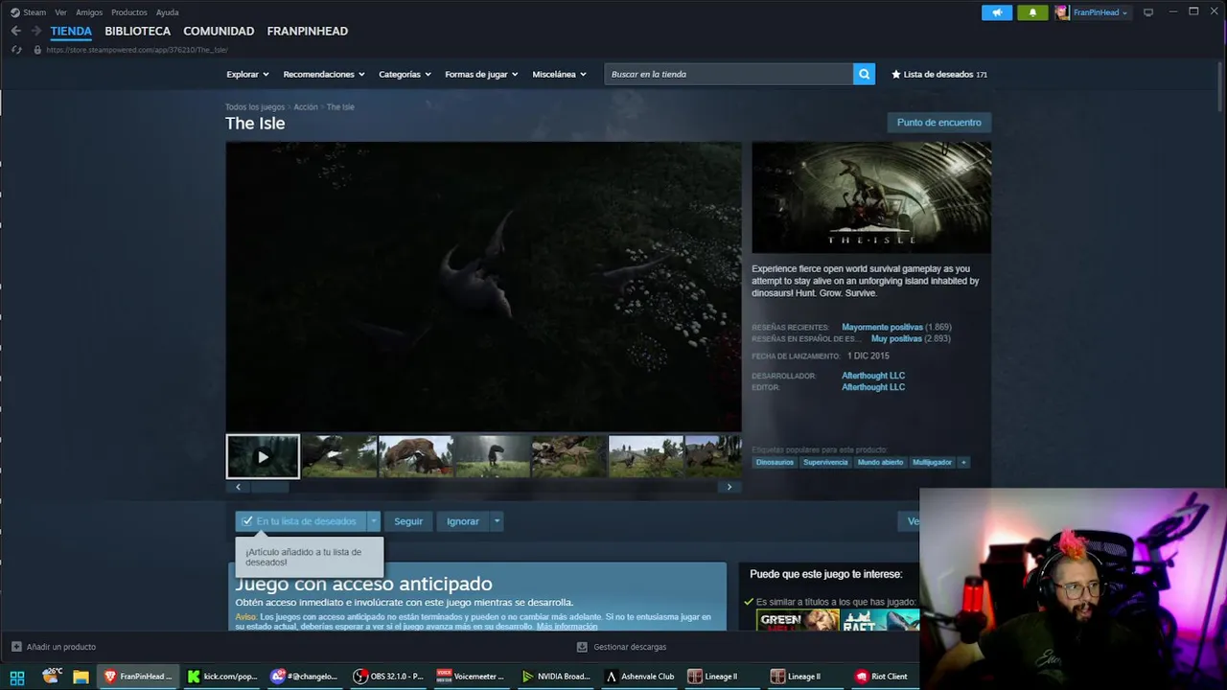This screenshot has height=690, width=1227.
Task: Toggle En tu lista de deseados
Action: pos(300,521)
